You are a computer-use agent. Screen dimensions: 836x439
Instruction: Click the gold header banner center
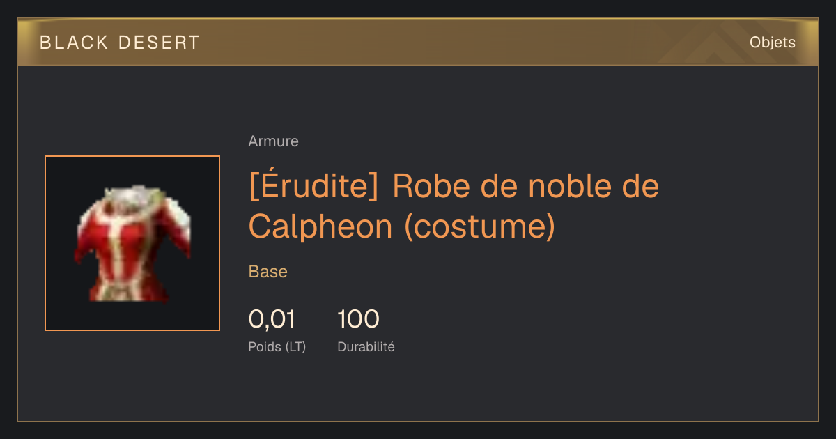point(418,42)
